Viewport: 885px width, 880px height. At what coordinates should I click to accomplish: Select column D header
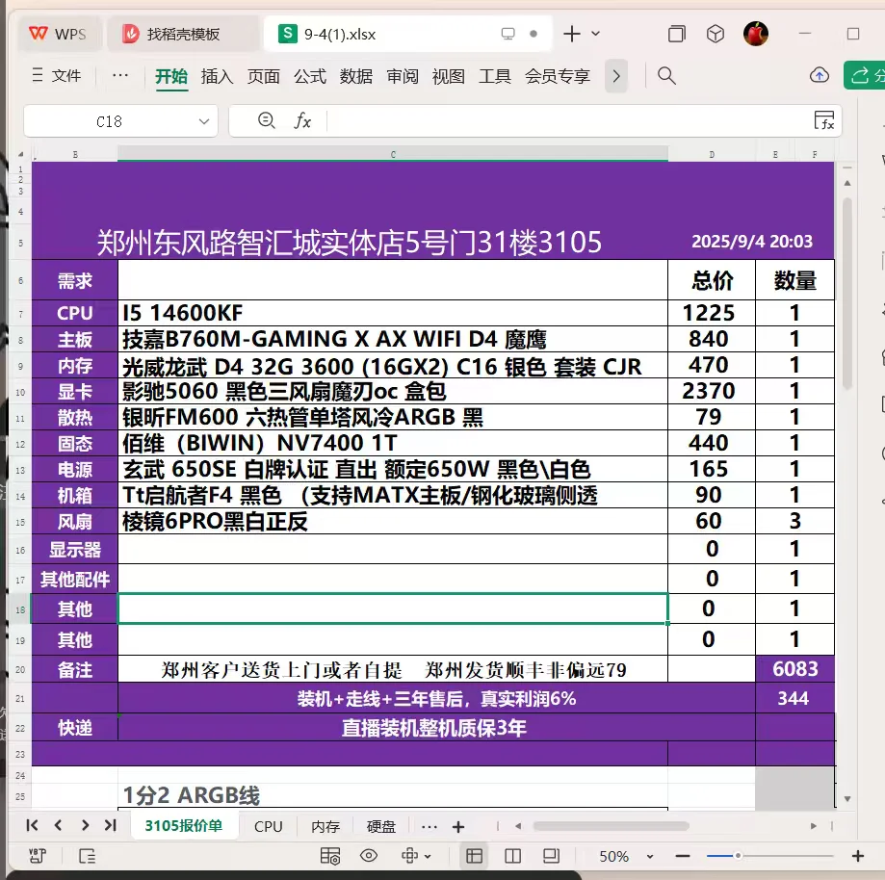pyautogui.click(x=712, y=154)
